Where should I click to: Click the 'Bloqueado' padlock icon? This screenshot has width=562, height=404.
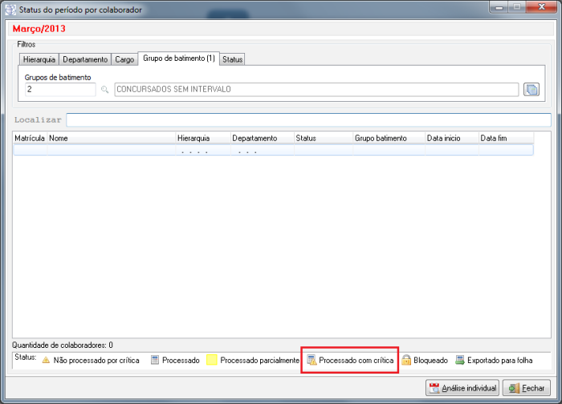click(406, 361)
